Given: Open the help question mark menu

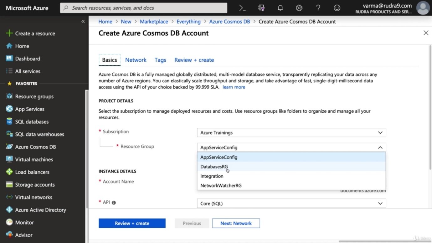Looking at the screenshot, I should click(x=318, y=8).
